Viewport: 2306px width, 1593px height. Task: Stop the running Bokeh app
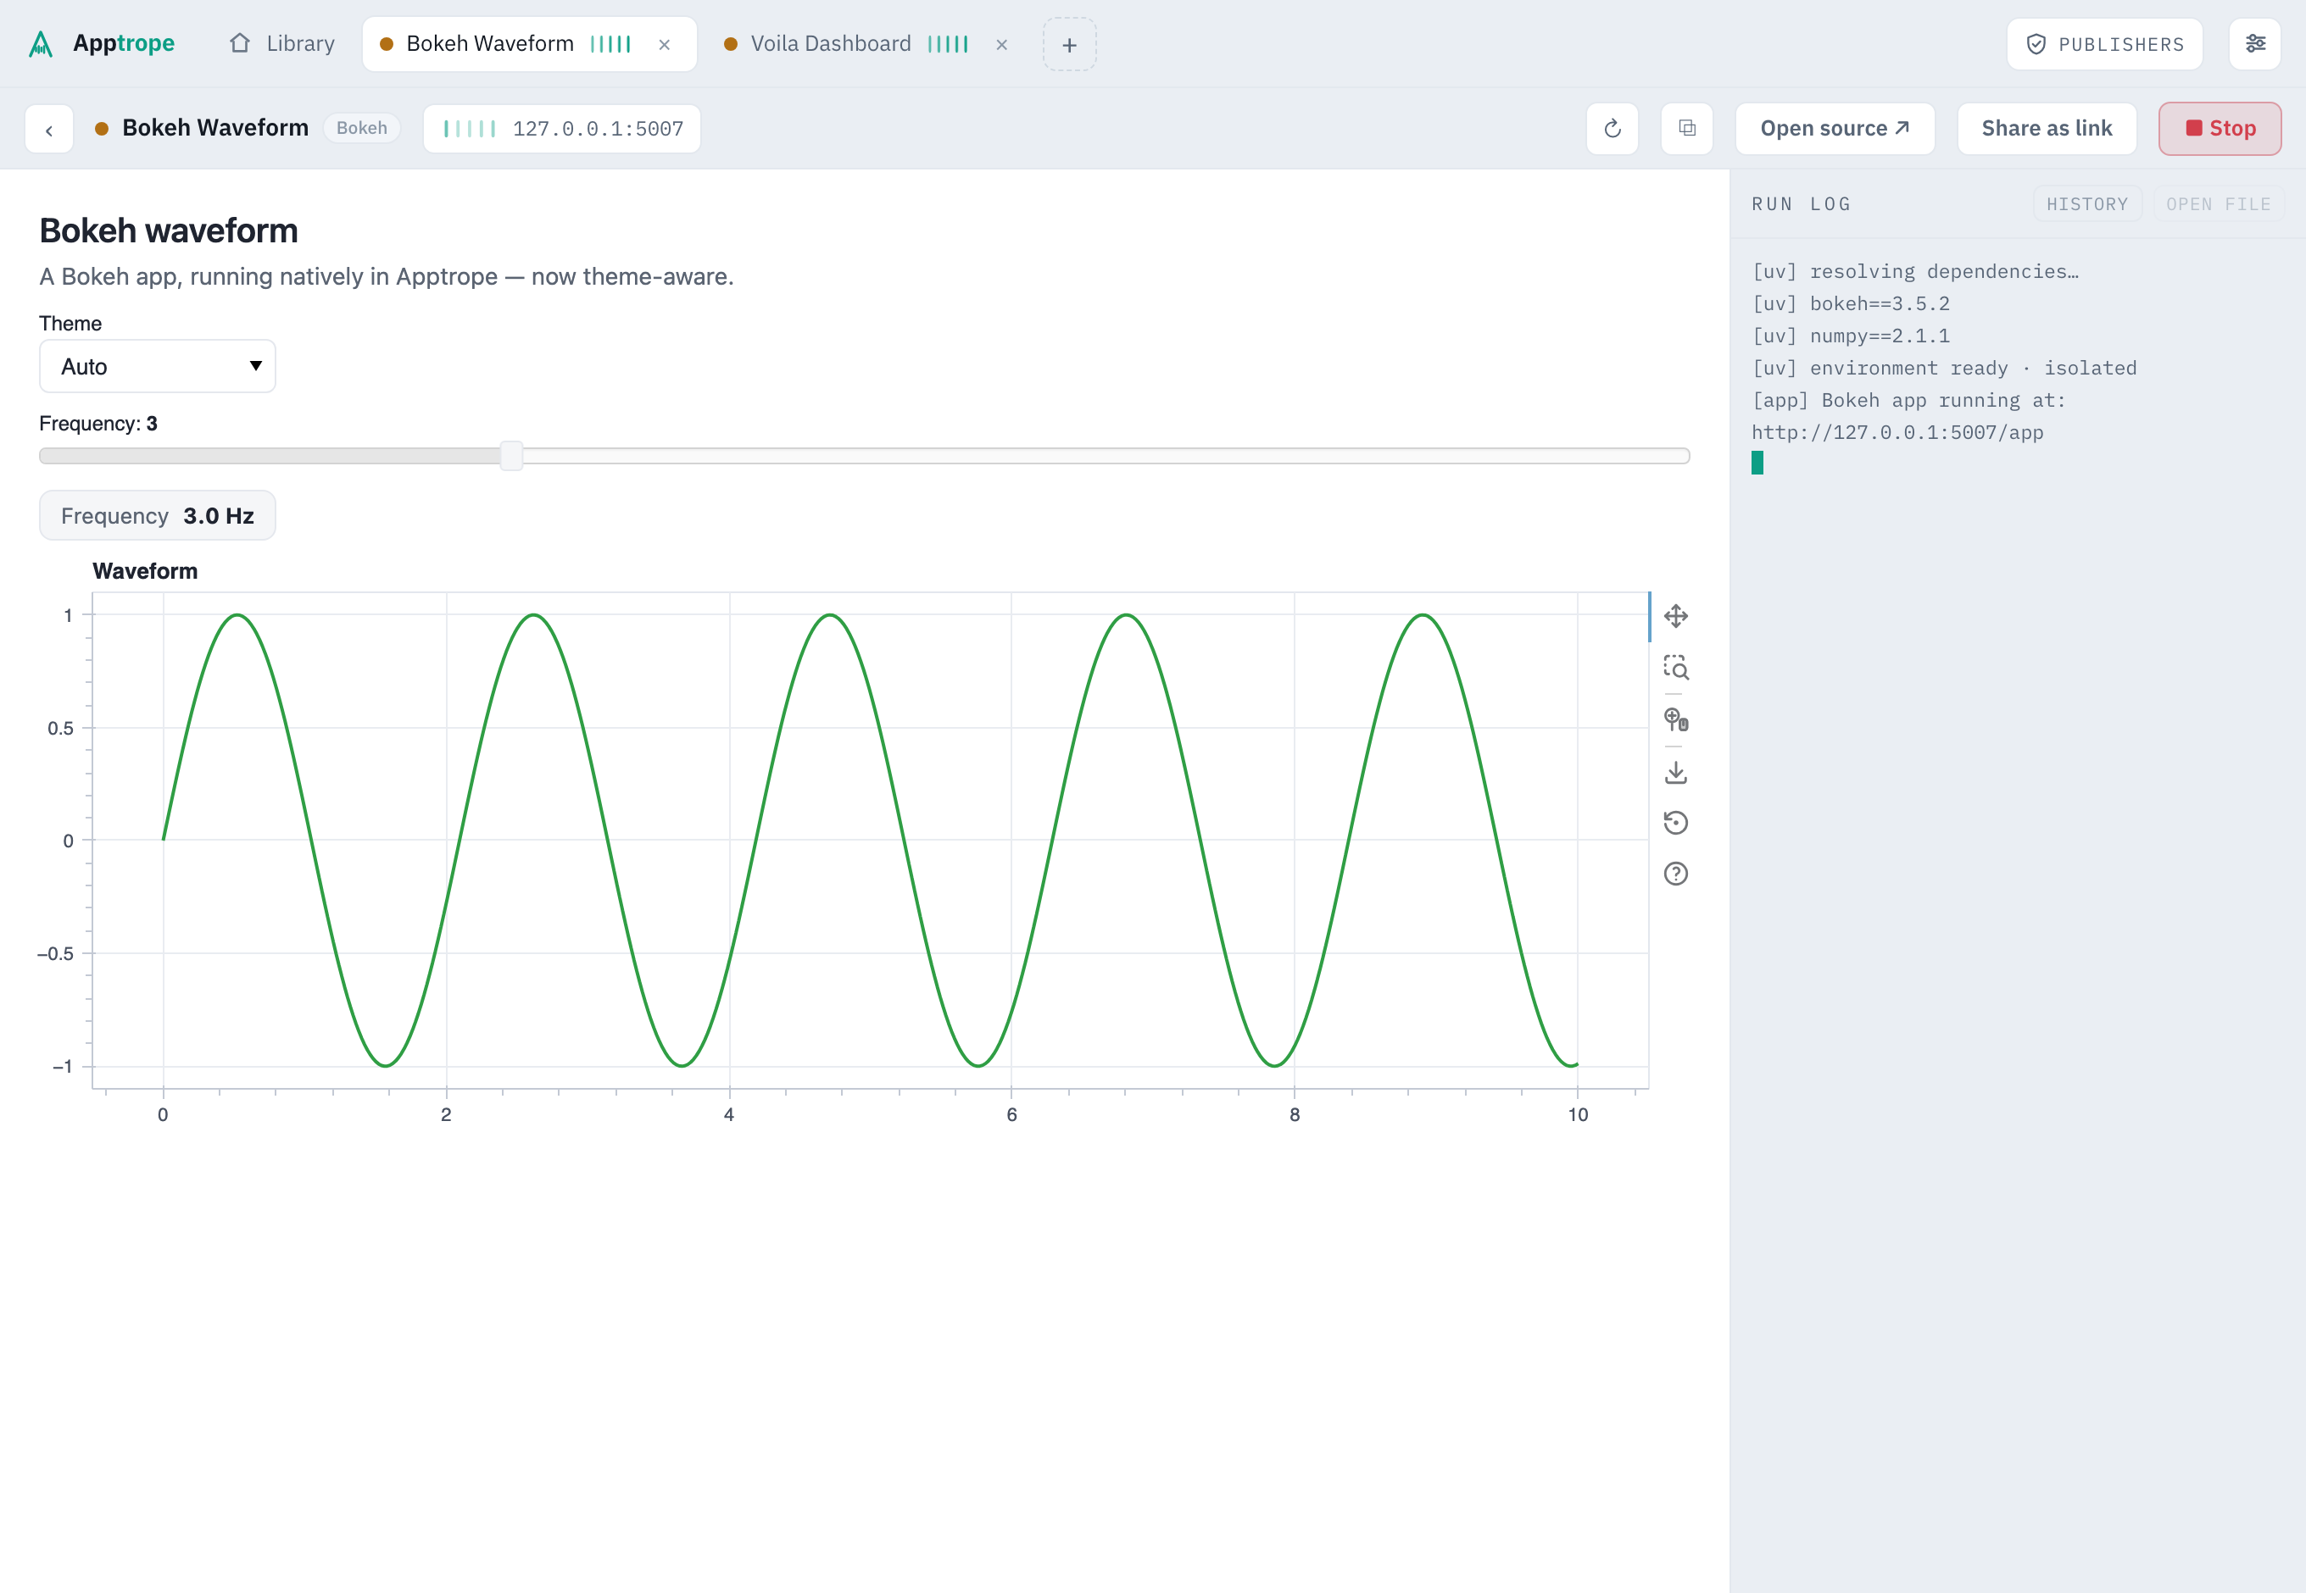(2220, 129)
